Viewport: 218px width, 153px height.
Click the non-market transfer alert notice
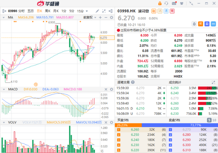click(x=142, y=30)
